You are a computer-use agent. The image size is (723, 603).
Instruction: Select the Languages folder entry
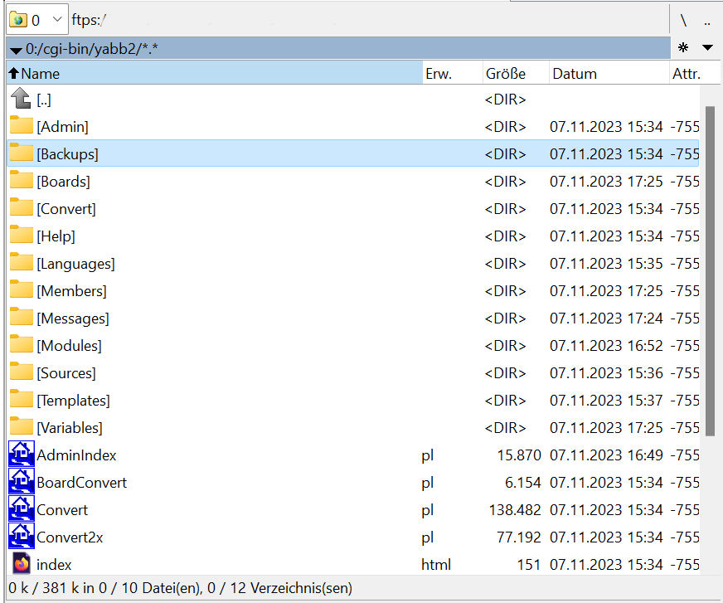pyautogui.click(x=75, y=264)
